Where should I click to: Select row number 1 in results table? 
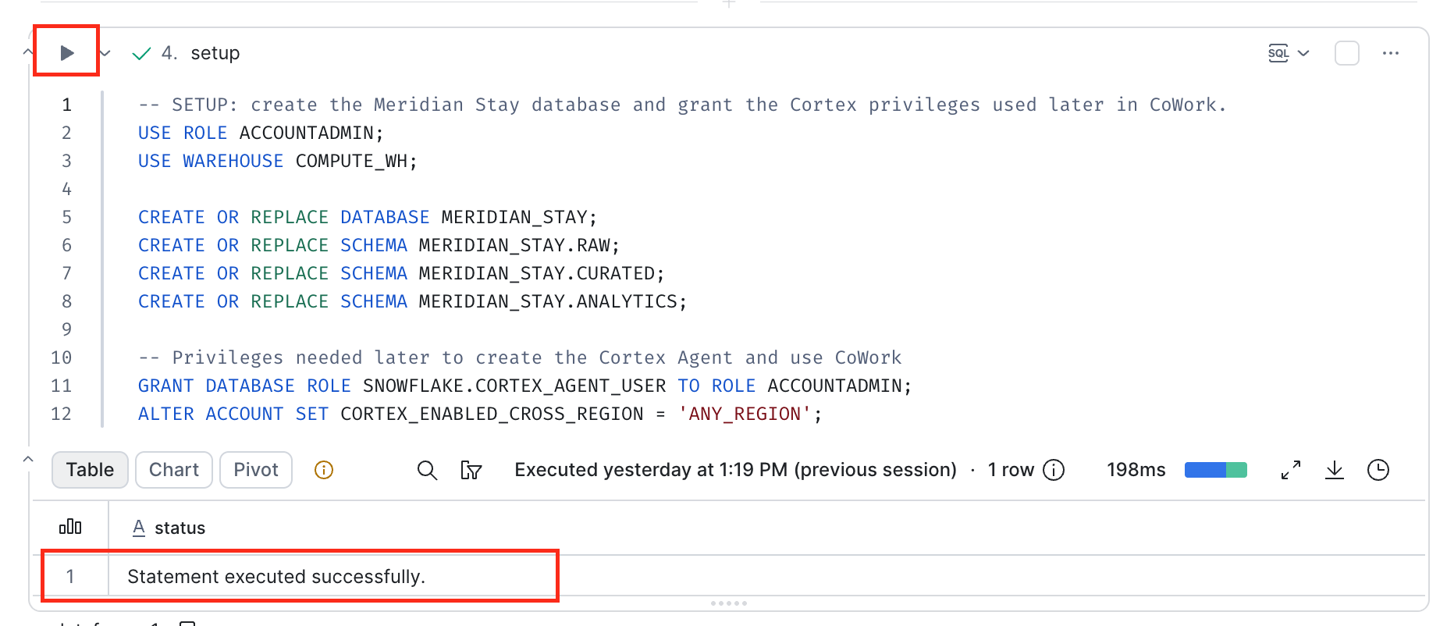pos(70,577)
